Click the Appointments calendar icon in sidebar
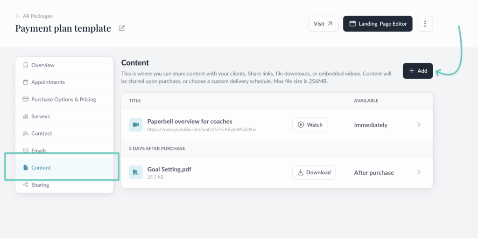478x238 pixels. click(x=26, y=82)
